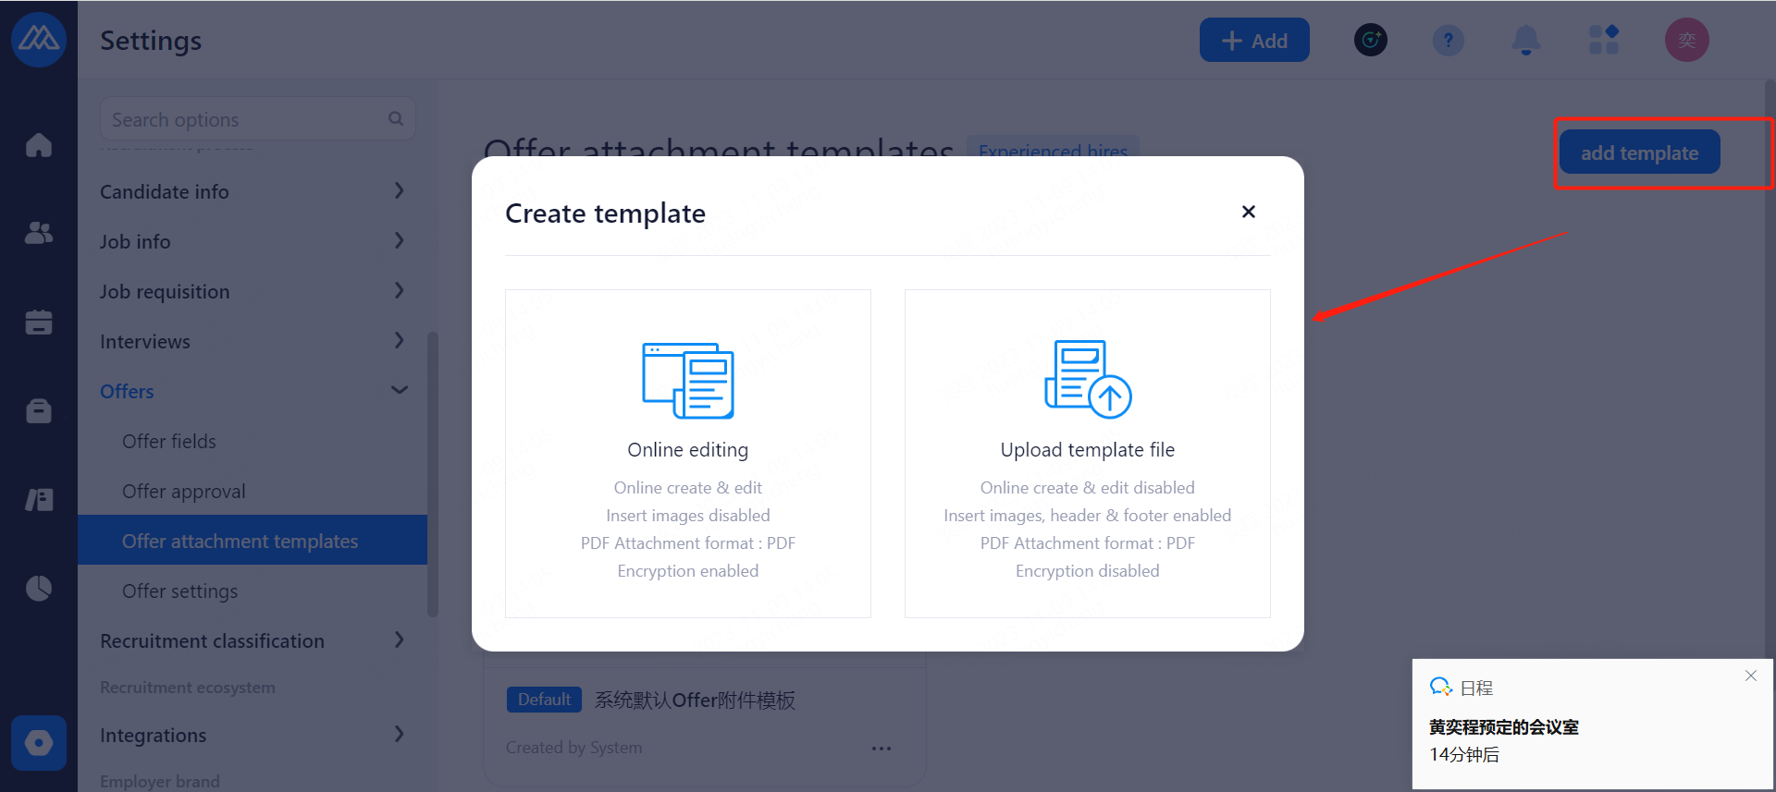Dismiss the schedule notification popup

pos(1751,676)
